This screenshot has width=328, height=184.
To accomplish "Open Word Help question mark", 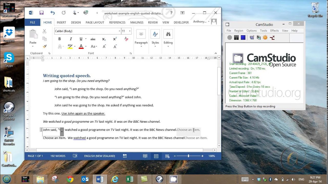I will [171, 13].
